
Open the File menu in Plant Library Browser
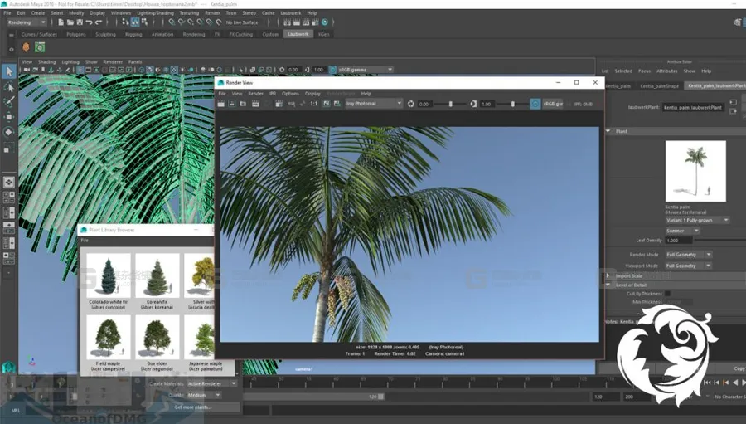point(85,241)
